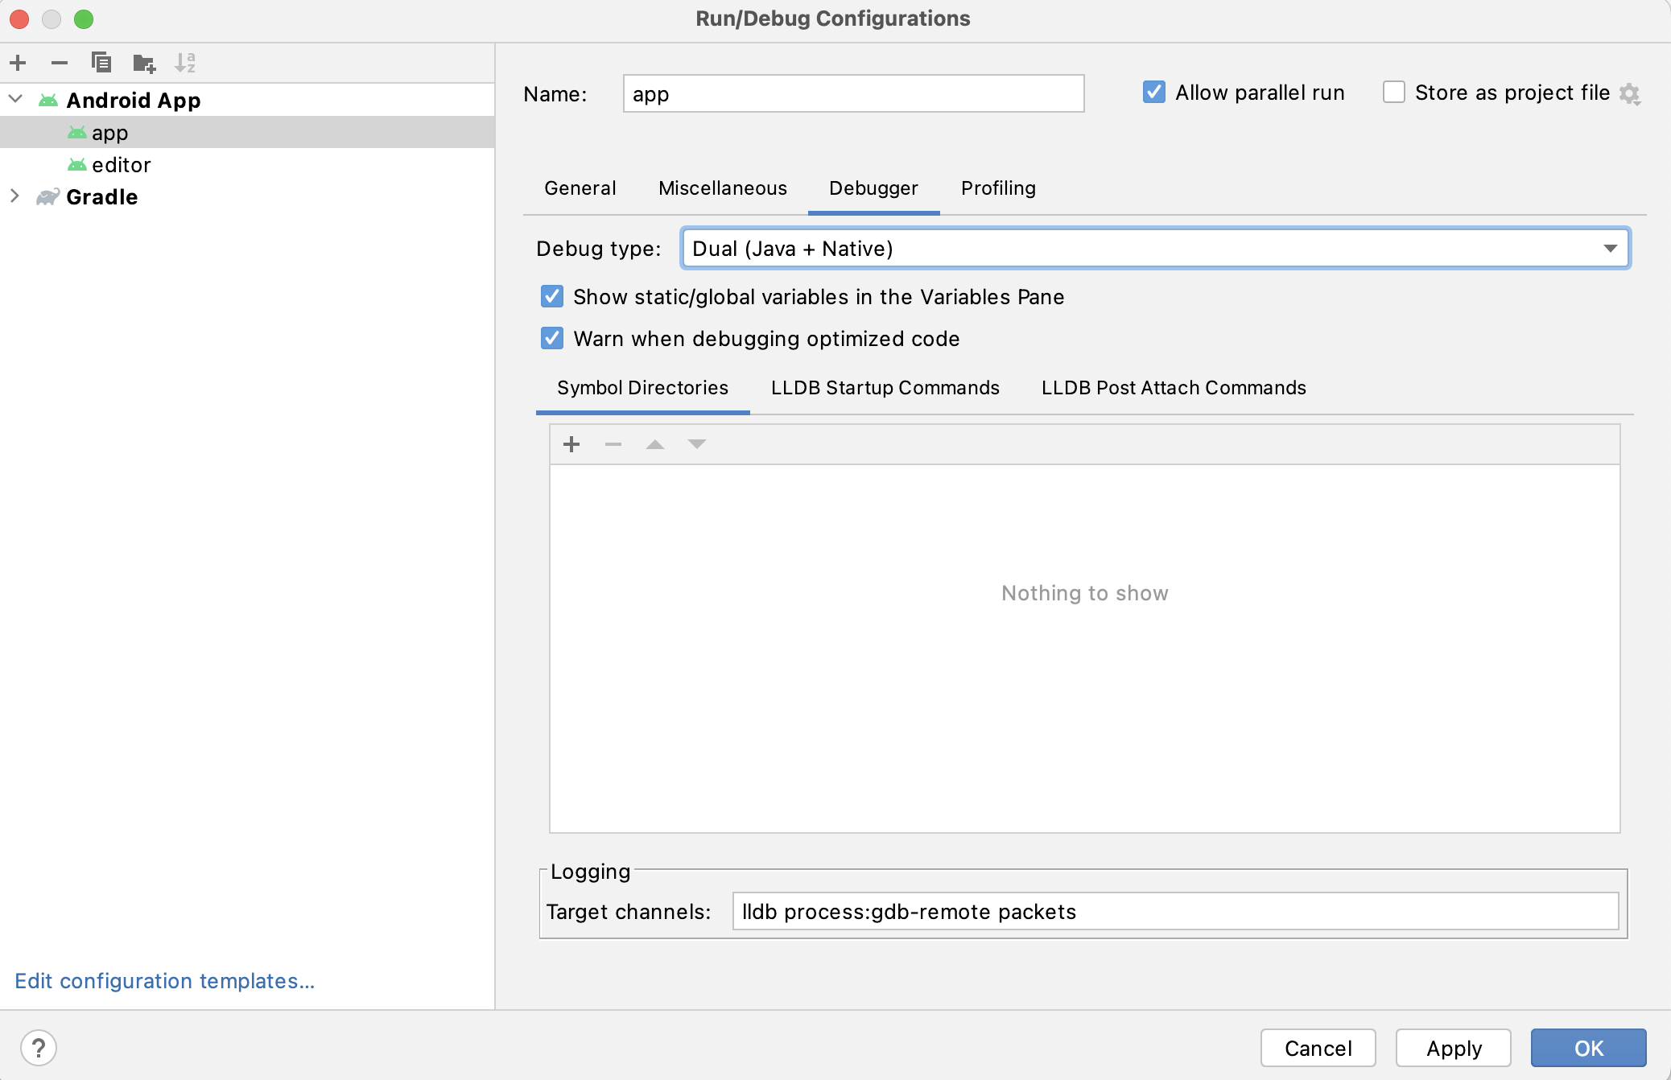Viewport: 1671px width, 1080px height.
Task: Remove the selected configuration
Action: (x=59, y=63)
